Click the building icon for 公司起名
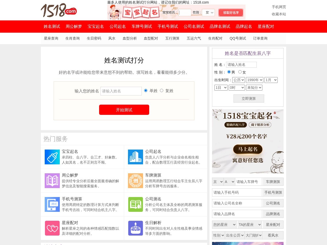Image resolution: width=327 pixels, height=245 pixels. 135,157
